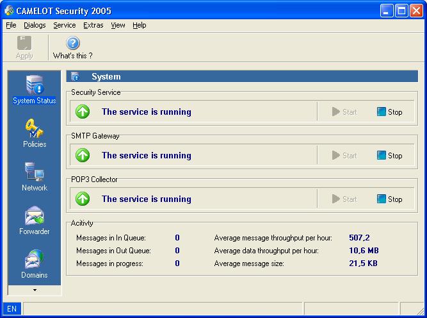Image resolution: width=427 pixels, height=318 pixels.
Task: Stop the Security Service
Action: click(x=390, y=112)
